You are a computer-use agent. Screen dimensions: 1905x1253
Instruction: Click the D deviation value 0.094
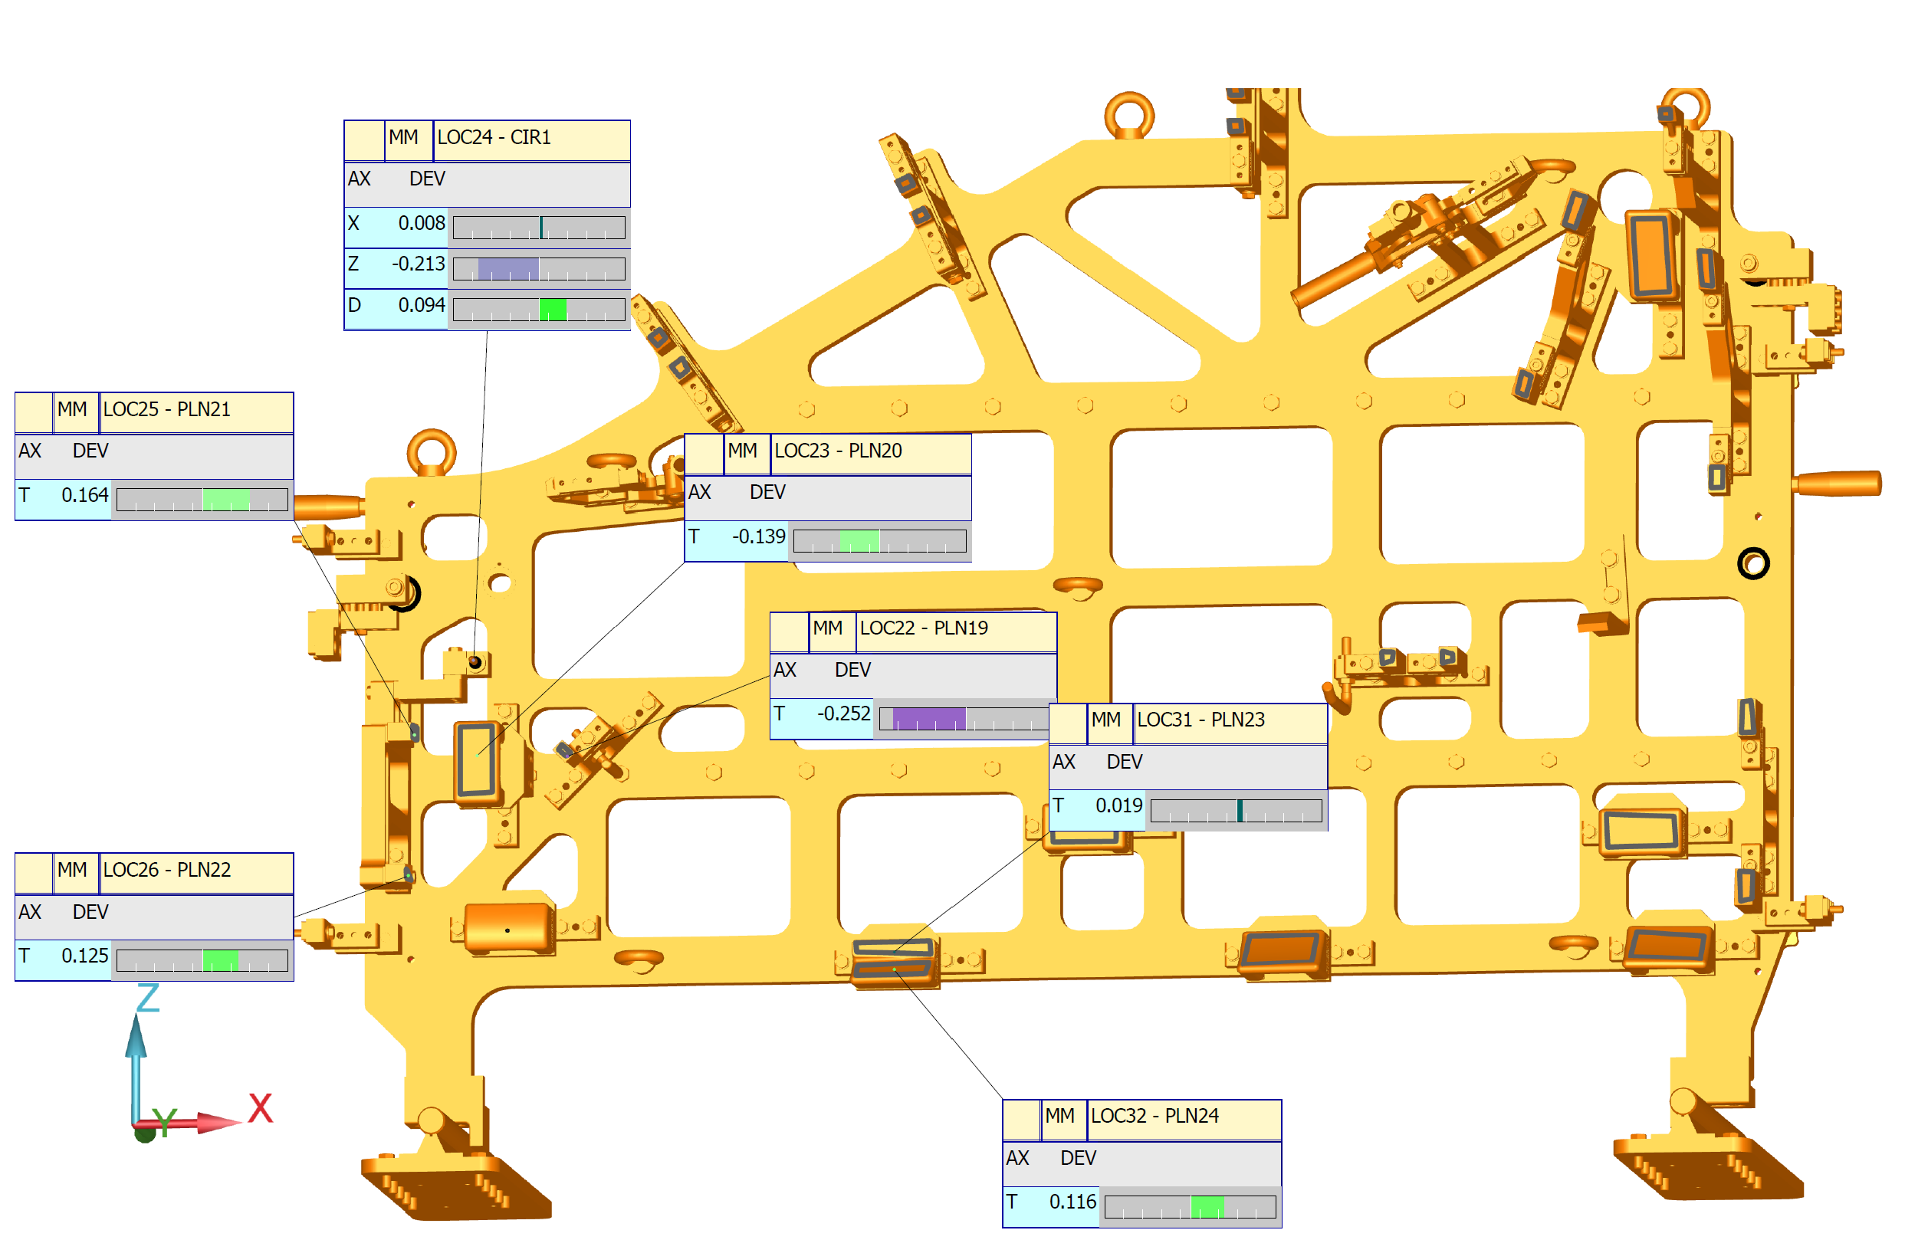coord(422,306)
